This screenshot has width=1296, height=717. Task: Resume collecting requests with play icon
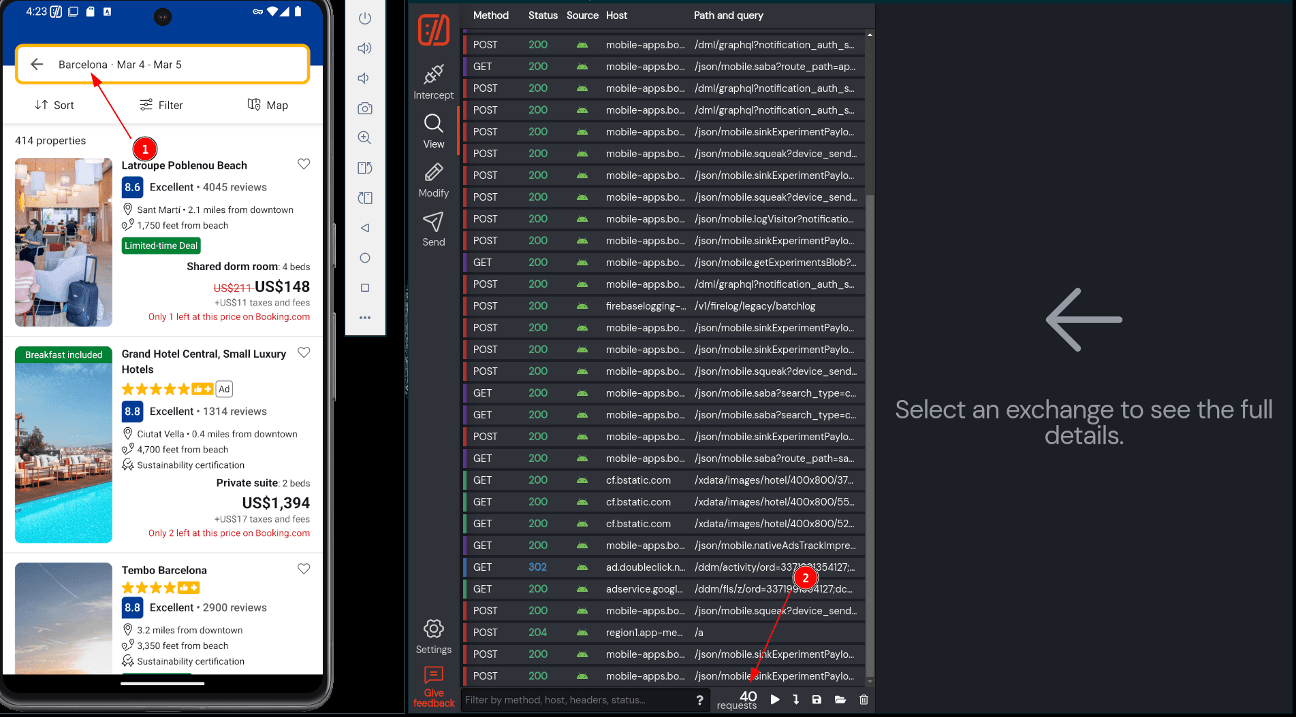coord(775,699)
